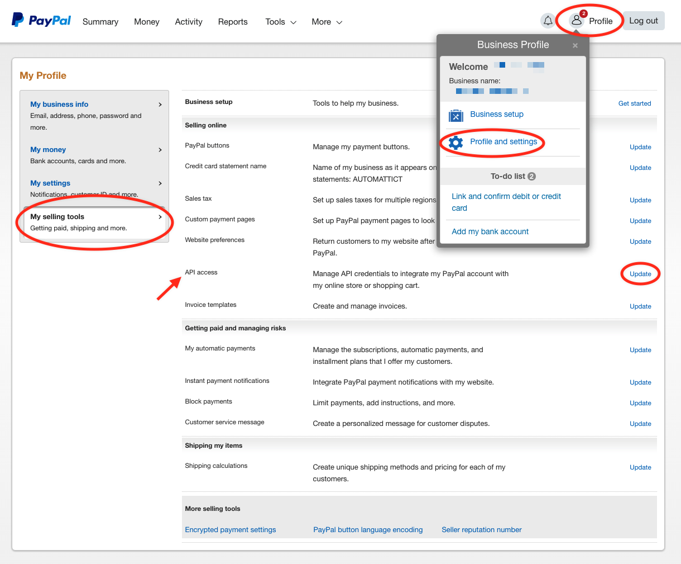Viewport: 681px width, 564px height.
Task: Open Encrypted payment settings
Action: (230, 529)
